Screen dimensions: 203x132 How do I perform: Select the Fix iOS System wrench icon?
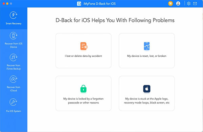(14, 102)
